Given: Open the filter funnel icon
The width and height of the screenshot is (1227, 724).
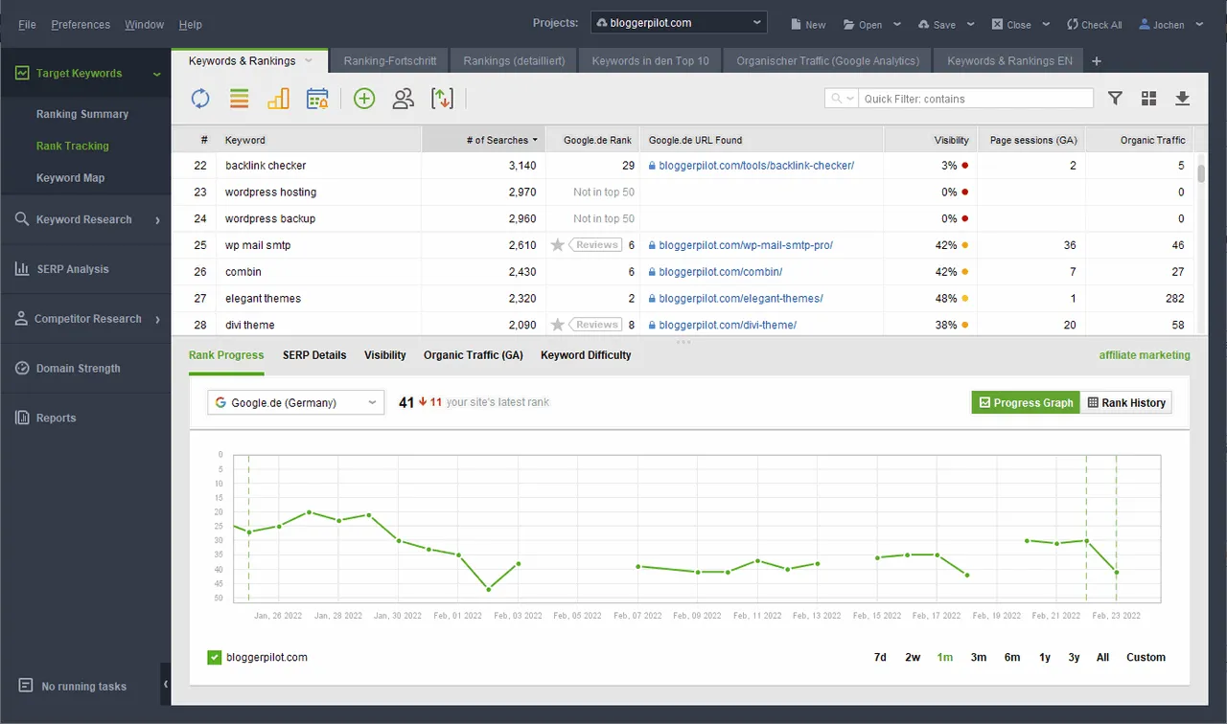Looking at the screenshot, I should click(1115, 98).
